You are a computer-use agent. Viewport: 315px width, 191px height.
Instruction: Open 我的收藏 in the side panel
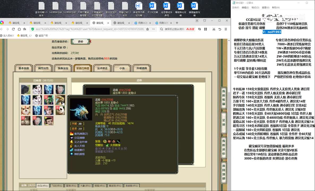[224, 98]
